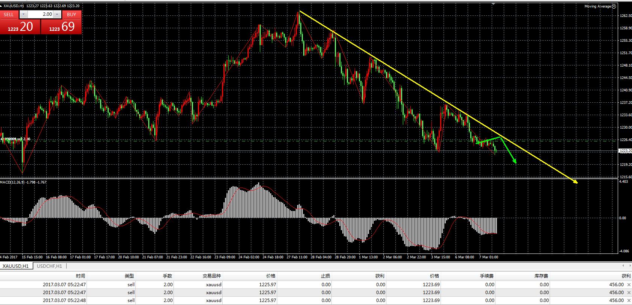Viewport: 632px width, 305px height.
Task: Click the BUY button in one-click panel
Action: (x=71, y=14)
